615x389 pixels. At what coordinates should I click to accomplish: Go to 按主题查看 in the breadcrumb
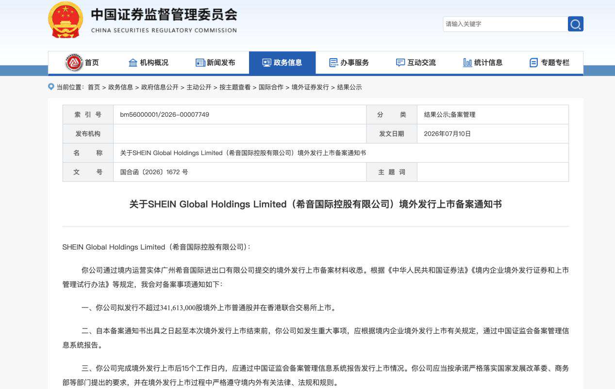[x=235, y=87]
